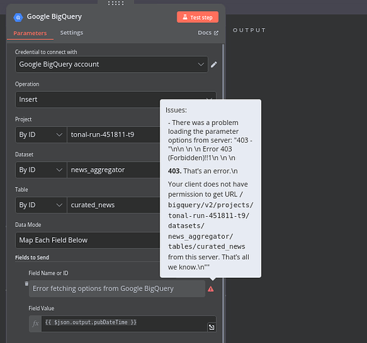Click the OUTPUT panel heading

pyautogui.click(x=249, y=30)
